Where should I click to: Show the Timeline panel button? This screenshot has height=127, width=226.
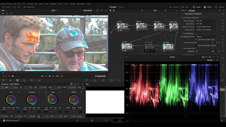tap(174, 7)
